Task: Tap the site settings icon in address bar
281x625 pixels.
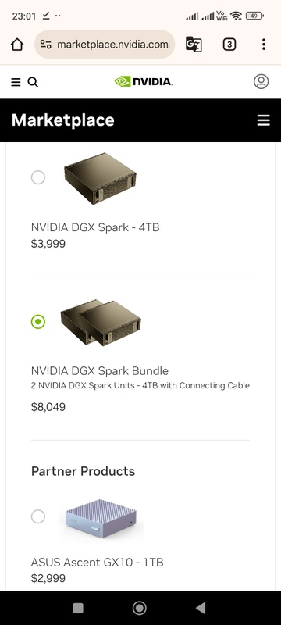Action: [46, 45]
